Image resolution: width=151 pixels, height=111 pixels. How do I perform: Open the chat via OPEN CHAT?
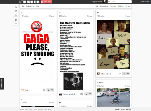coord(145,2)
